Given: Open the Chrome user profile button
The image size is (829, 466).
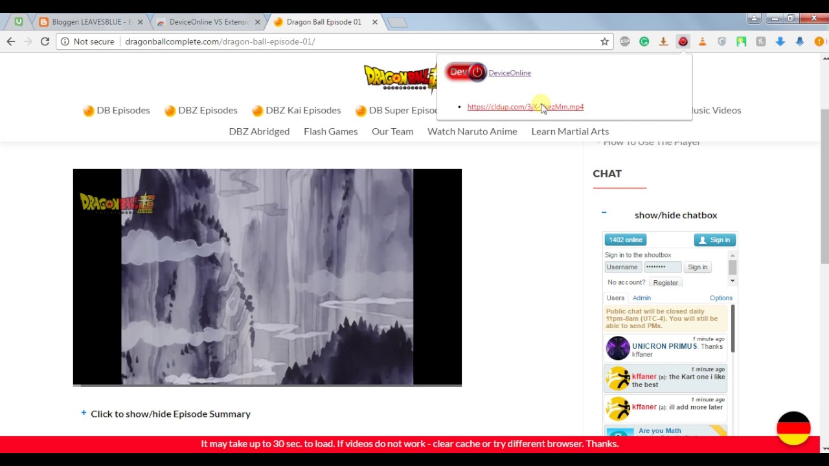Looking at the screenshot, I should (753, 19).
